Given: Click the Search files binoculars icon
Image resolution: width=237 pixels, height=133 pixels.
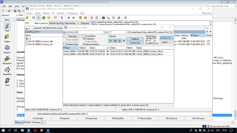Looking at the screenshot, I should (x=103, y=18).
